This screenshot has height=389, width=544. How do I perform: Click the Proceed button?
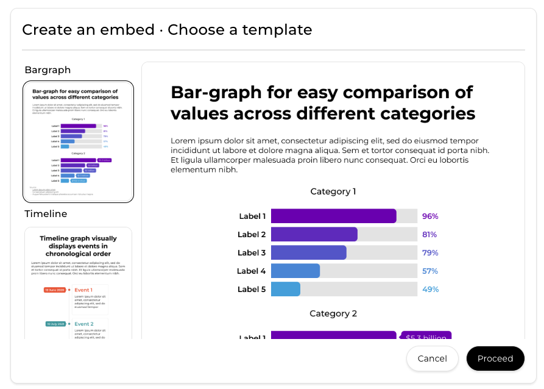coord(495,359)
